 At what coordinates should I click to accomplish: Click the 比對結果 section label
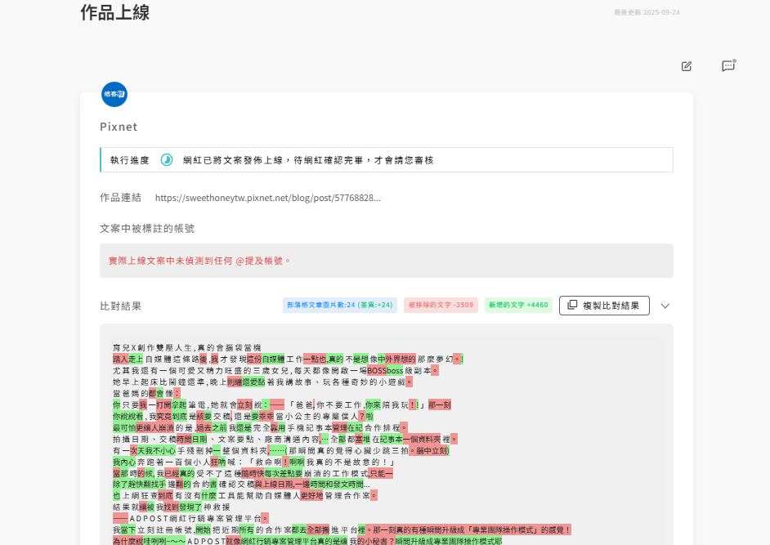(120, 306)
